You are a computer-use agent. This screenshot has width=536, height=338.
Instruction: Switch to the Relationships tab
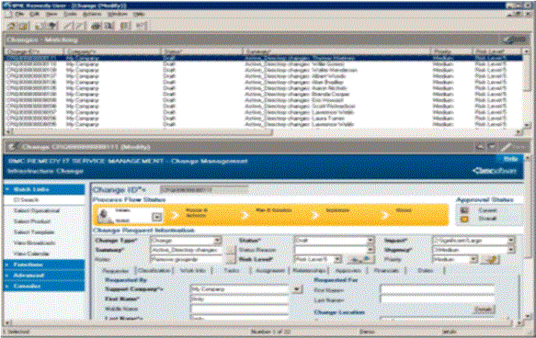tap(309, 270)
